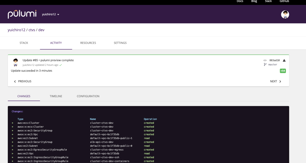Switch to the SETTINGS tab
This screenshot has height=163, width=306.
120,43
